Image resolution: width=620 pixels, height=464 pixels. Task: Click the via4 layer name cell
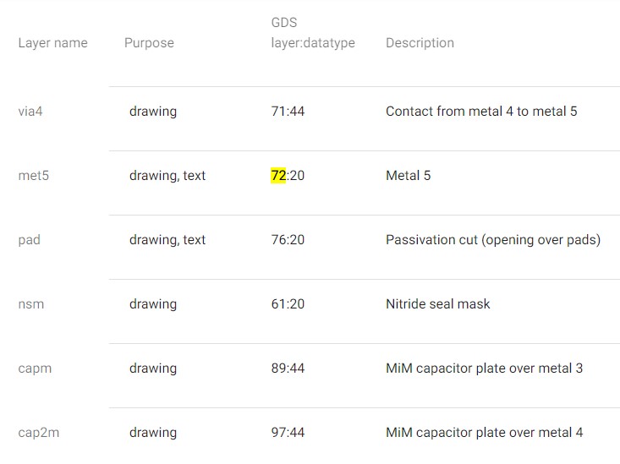point(30,112)
